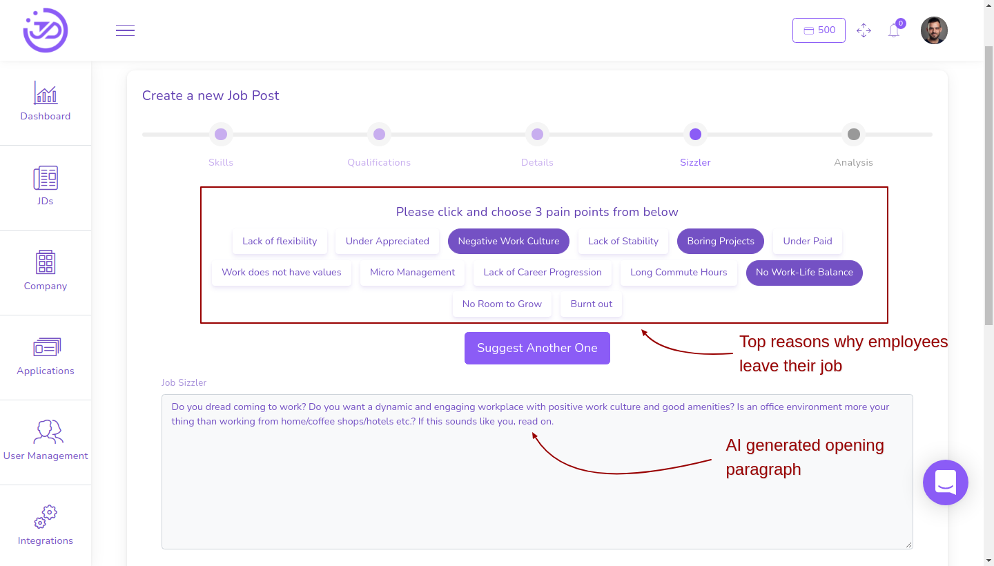994x566 pixels.
Task: Click the fullscreen expand arrows icon
Action: [864, 30]
